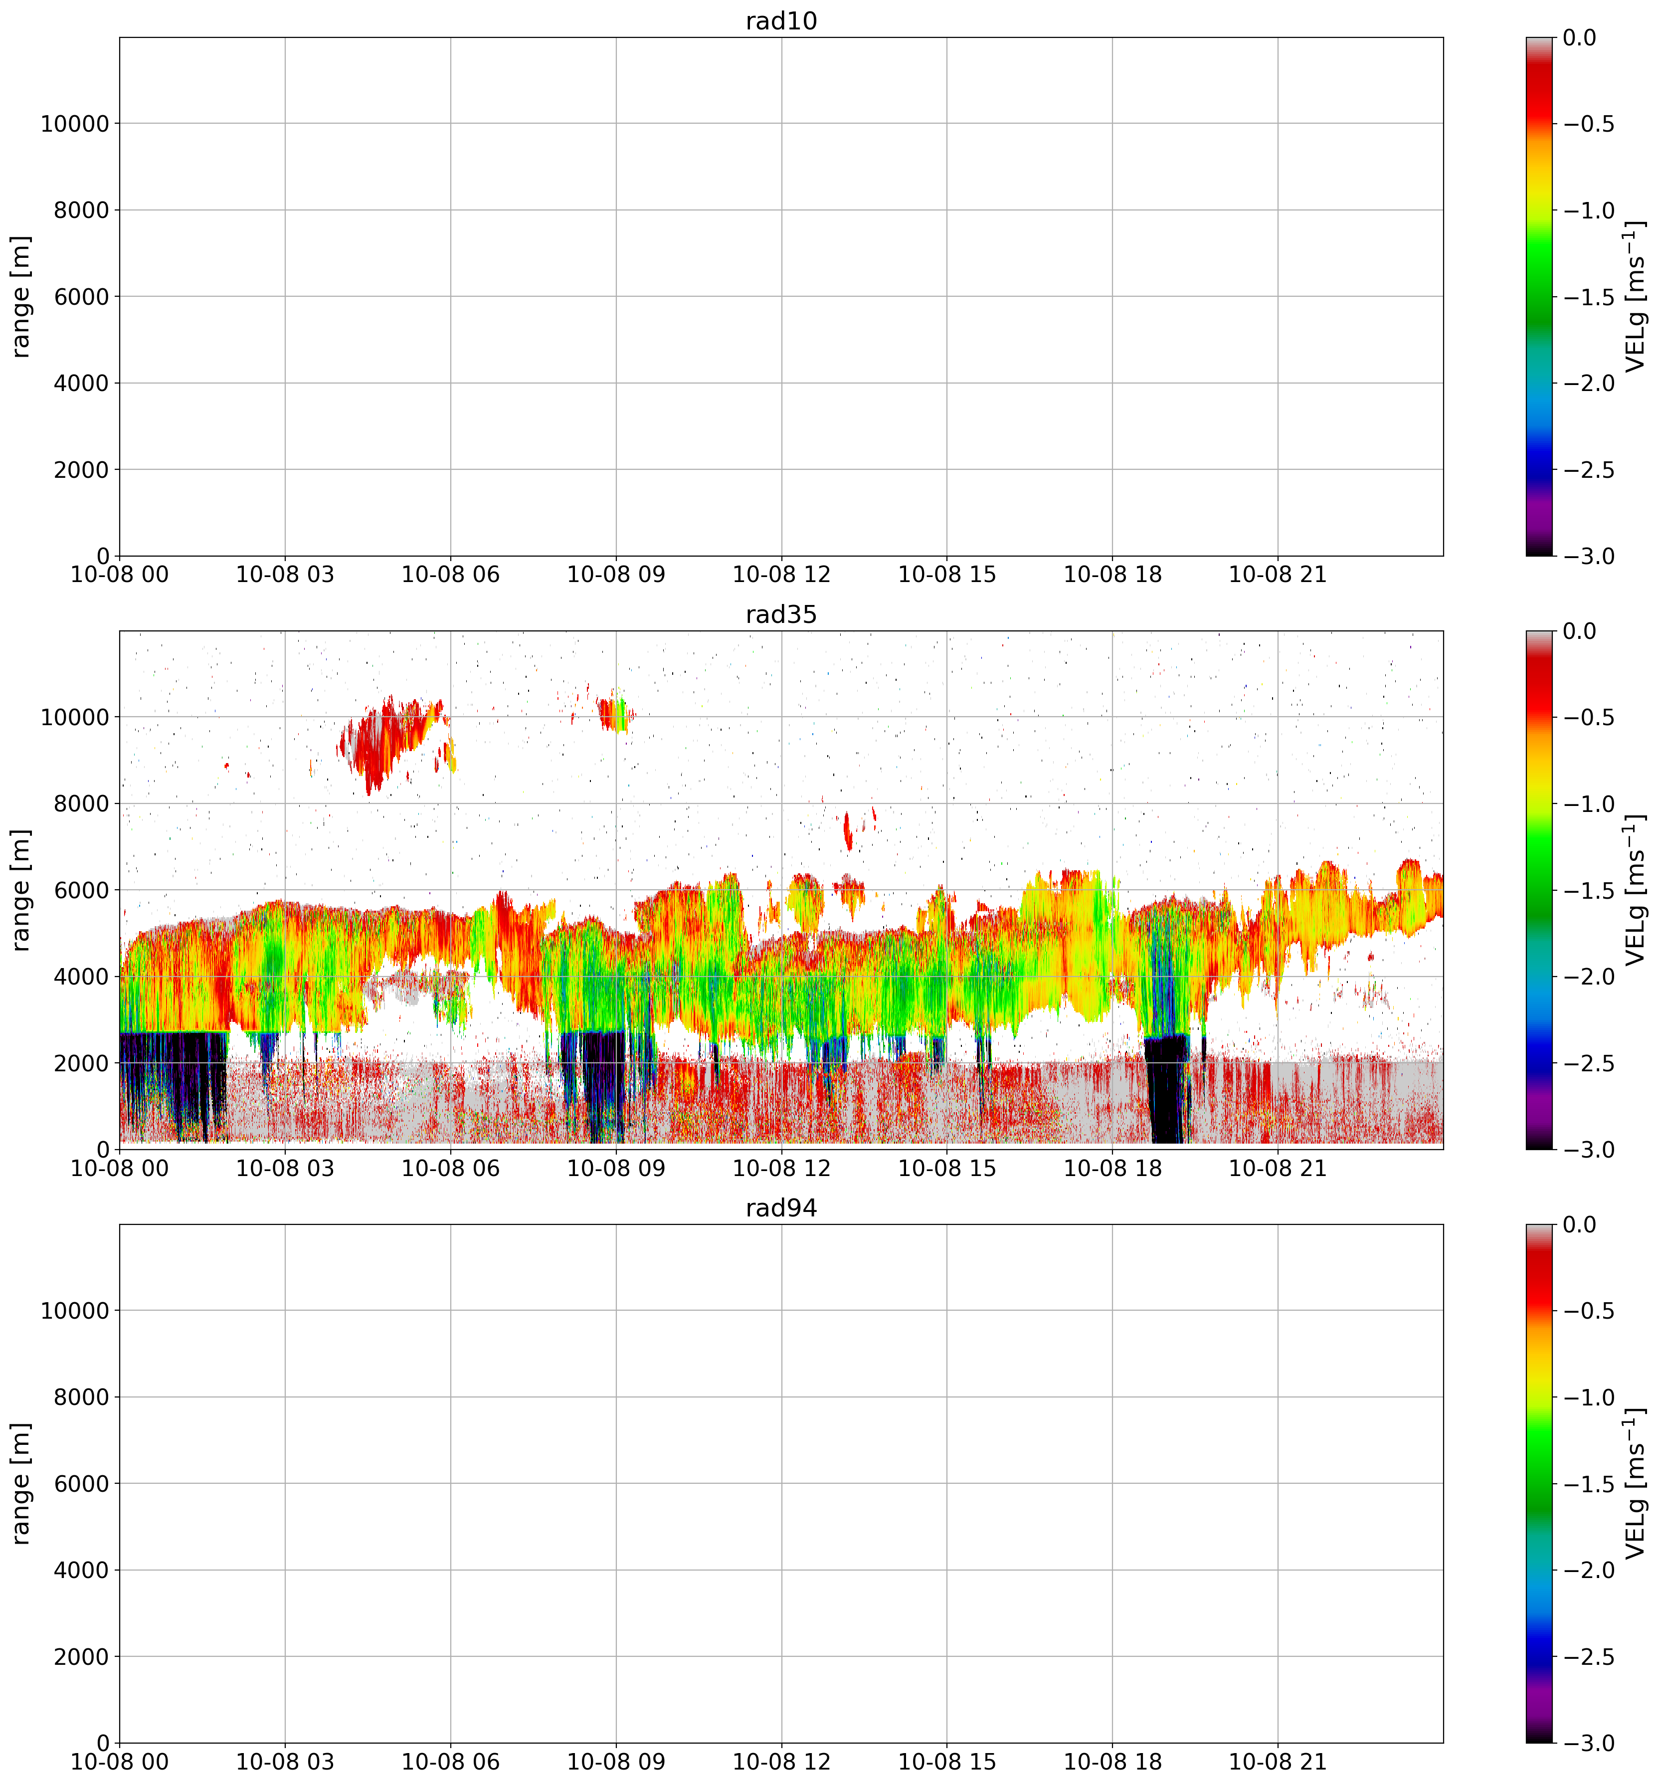Screen dimensions: 1661x1784
Task: Click the rad94 plot title
Action: [781, 1208]
